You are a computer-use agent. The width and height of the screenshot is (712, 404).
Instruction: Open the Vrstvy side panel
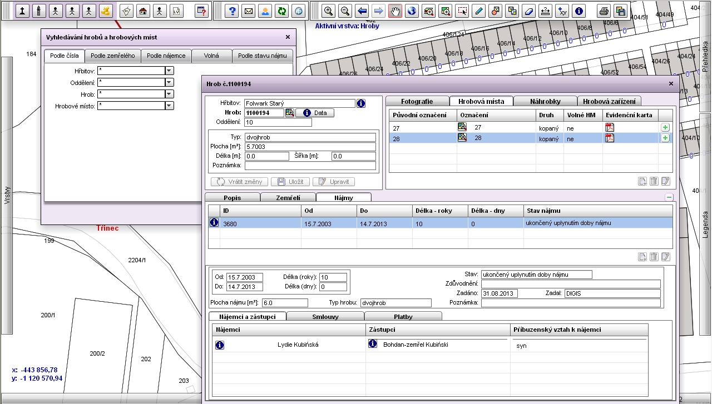point(7,196)
